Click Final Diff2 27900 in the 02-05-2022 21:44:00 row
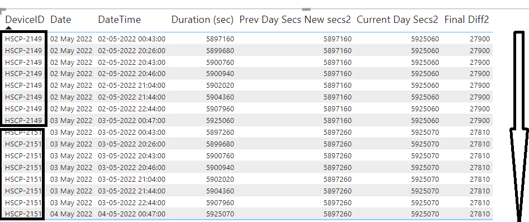 [479, 97]
